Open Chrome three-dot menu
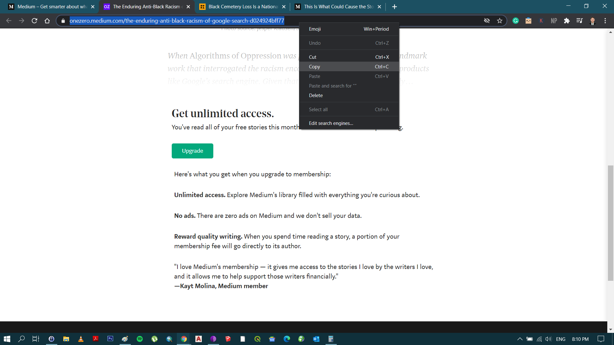Viewport: 614px width, 345px height. coord(605,21)
